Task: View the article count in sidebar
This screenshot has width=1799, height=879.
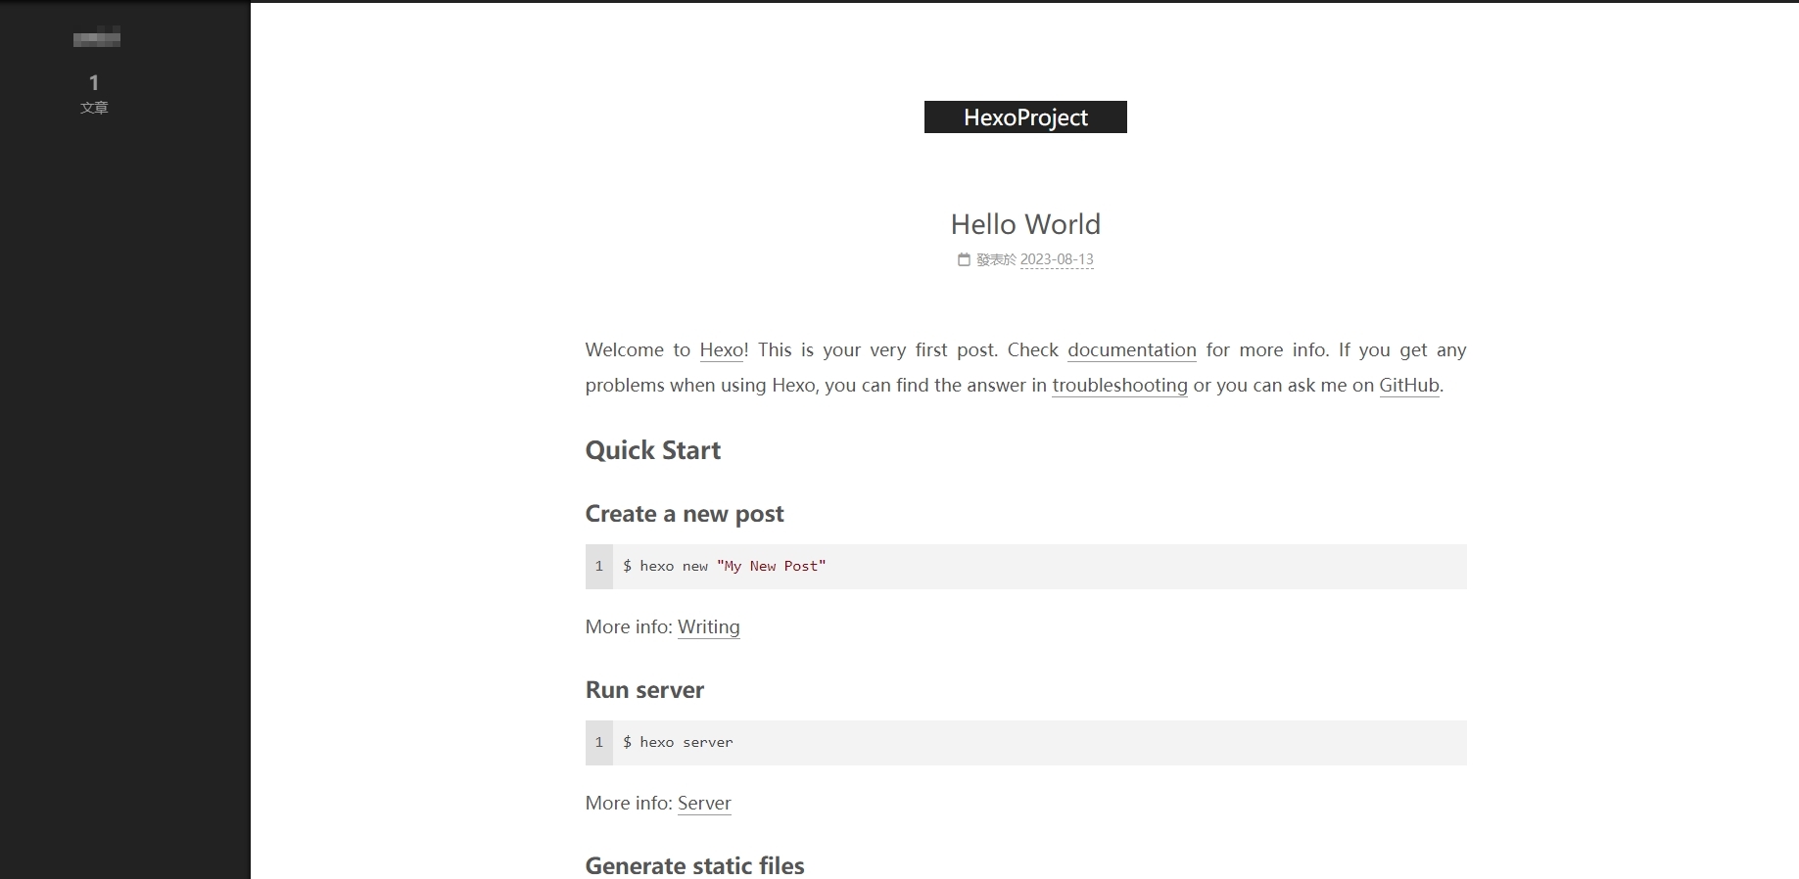Action: coord(94,94)
